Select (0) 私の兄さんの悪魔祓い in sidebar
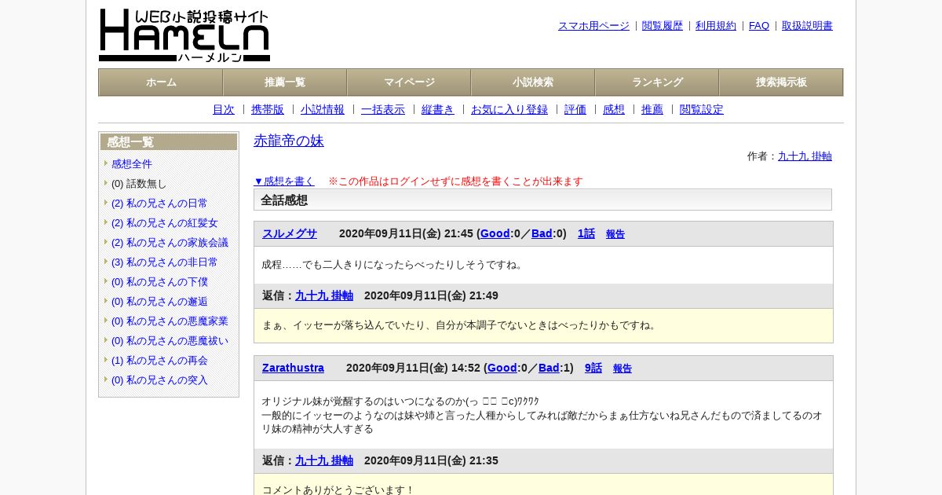This screenshot has height=495, width=942. tap(170, 340)
